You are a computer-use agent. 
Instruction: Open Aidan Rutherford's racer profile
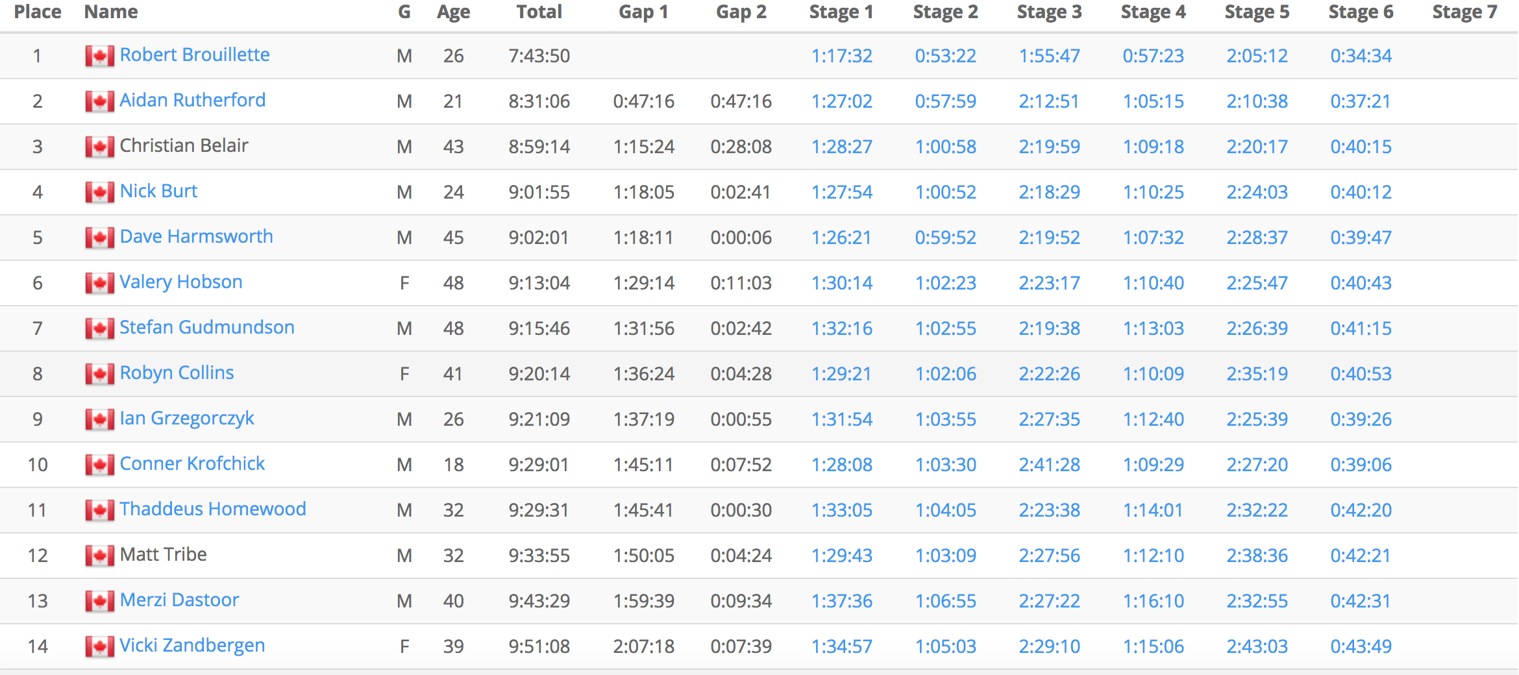tap(192, 101)
